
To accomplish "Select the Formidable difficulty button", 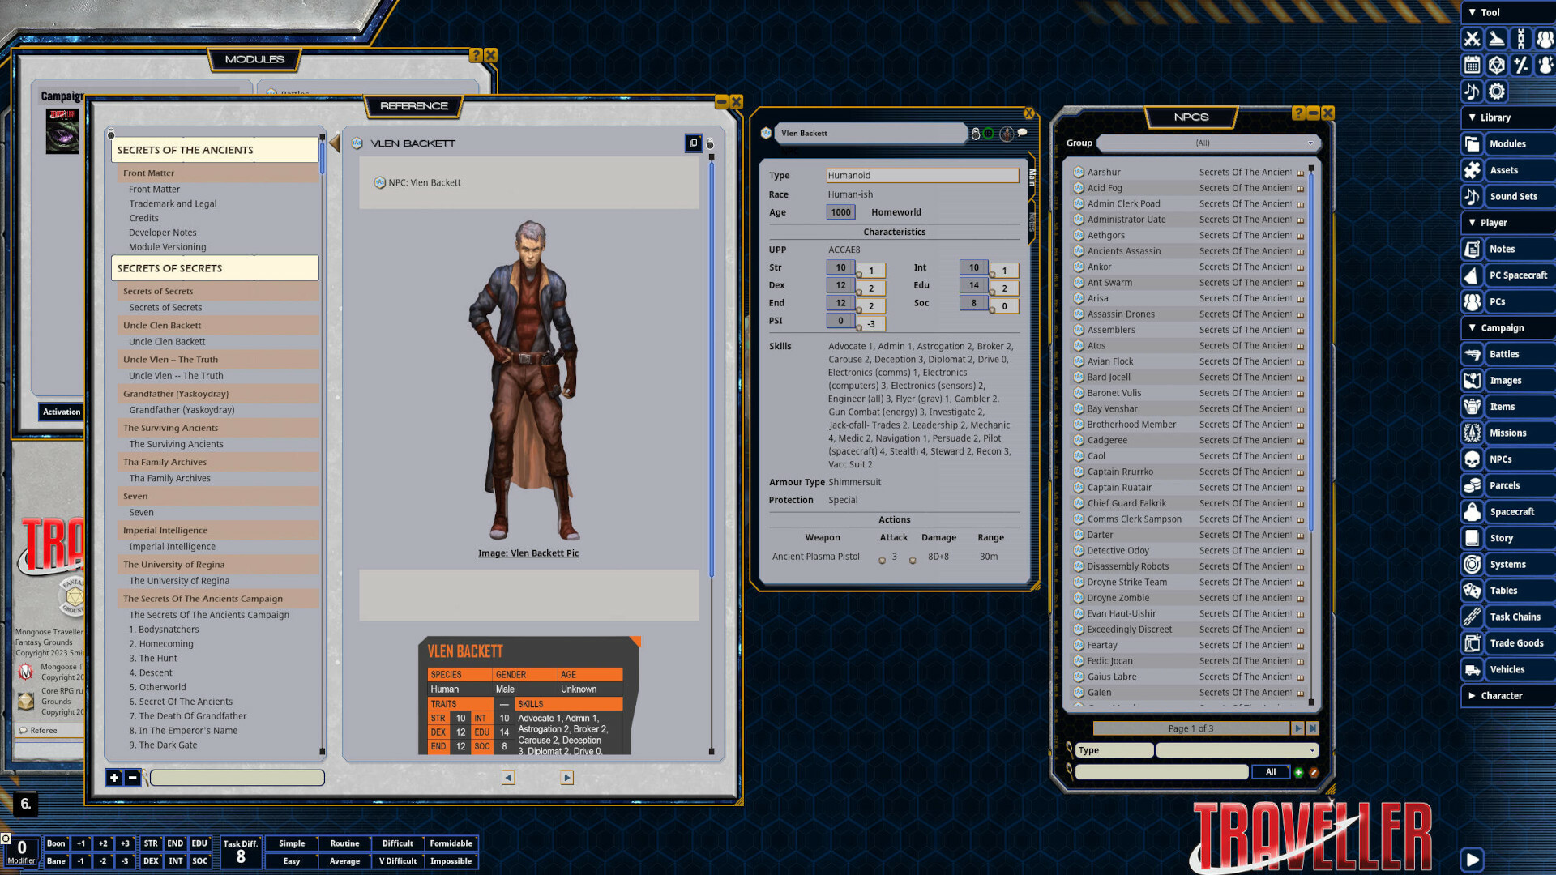I will pos(451,843).
